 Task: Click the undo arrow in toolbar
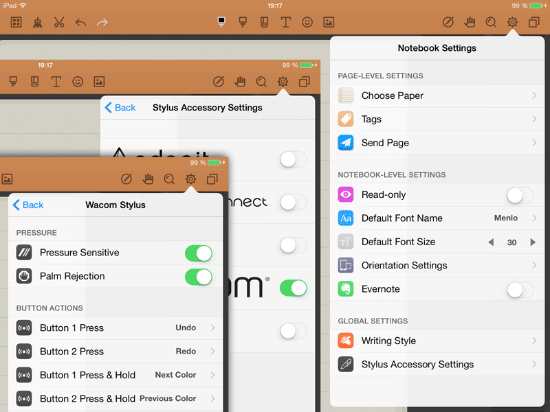pos(80,22)
